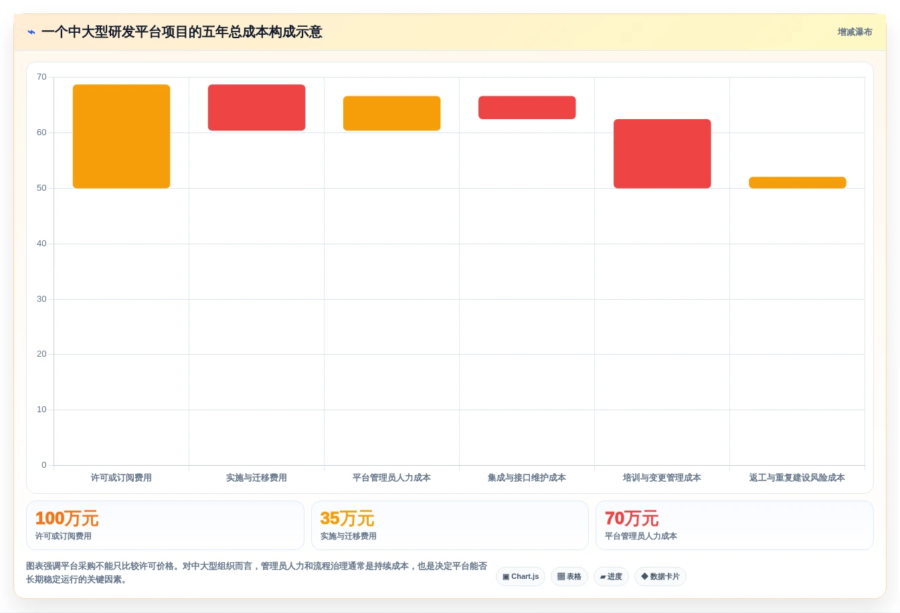Image resolution: width=900 pixels, height=613 pixels.
Task: Click the y-axis value 40
Action: (41, 244)
